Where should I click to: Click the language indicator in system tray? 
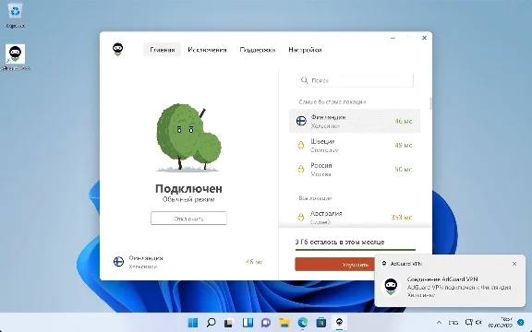click(453, 323)
